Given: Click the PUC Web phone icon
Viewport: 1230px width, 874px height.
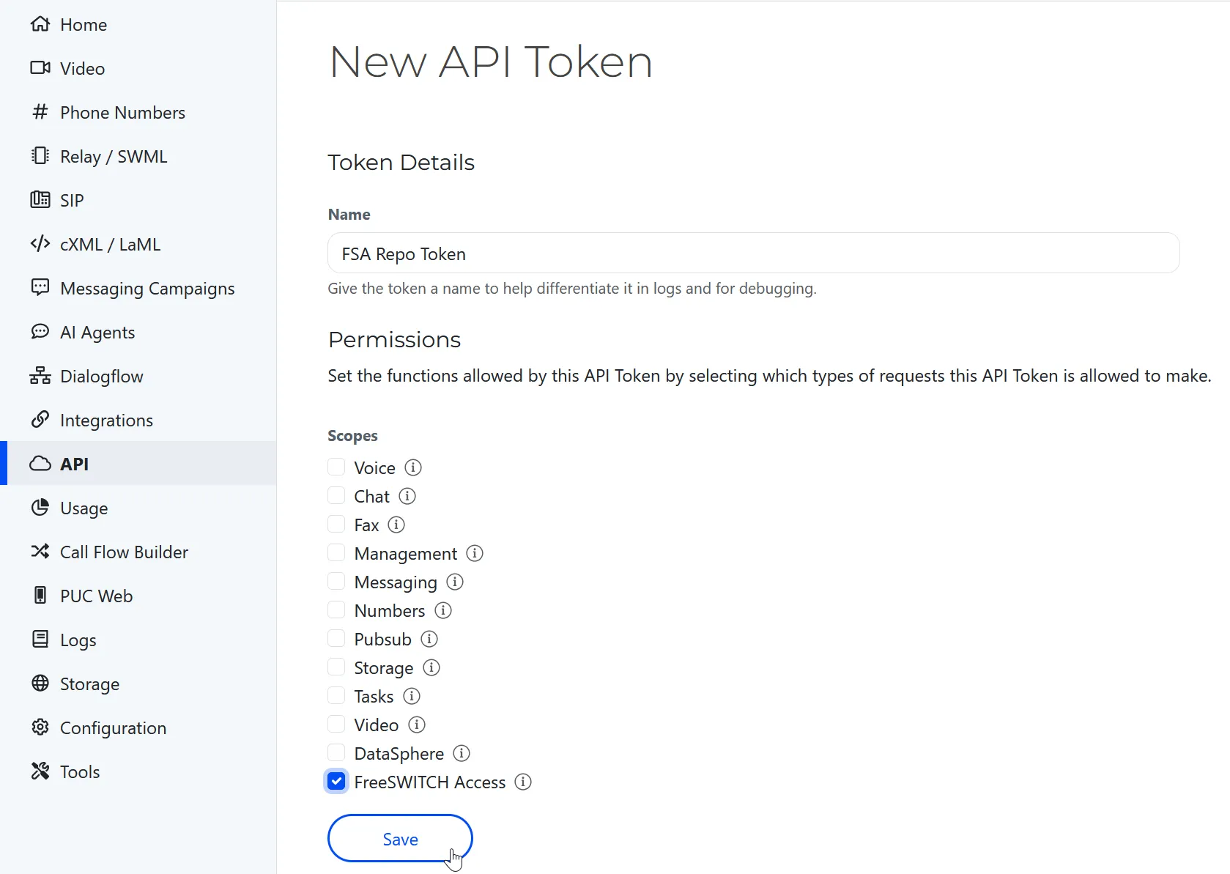Looking at the screenshot, I should [x=40, y=595].
